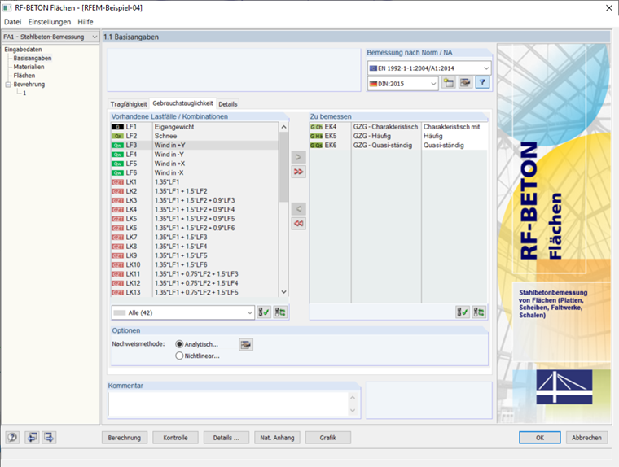Select EK6 GZG - Quasi-ständig row
The width and height of the screenshot is (619, 467).
tap(398, 145)
